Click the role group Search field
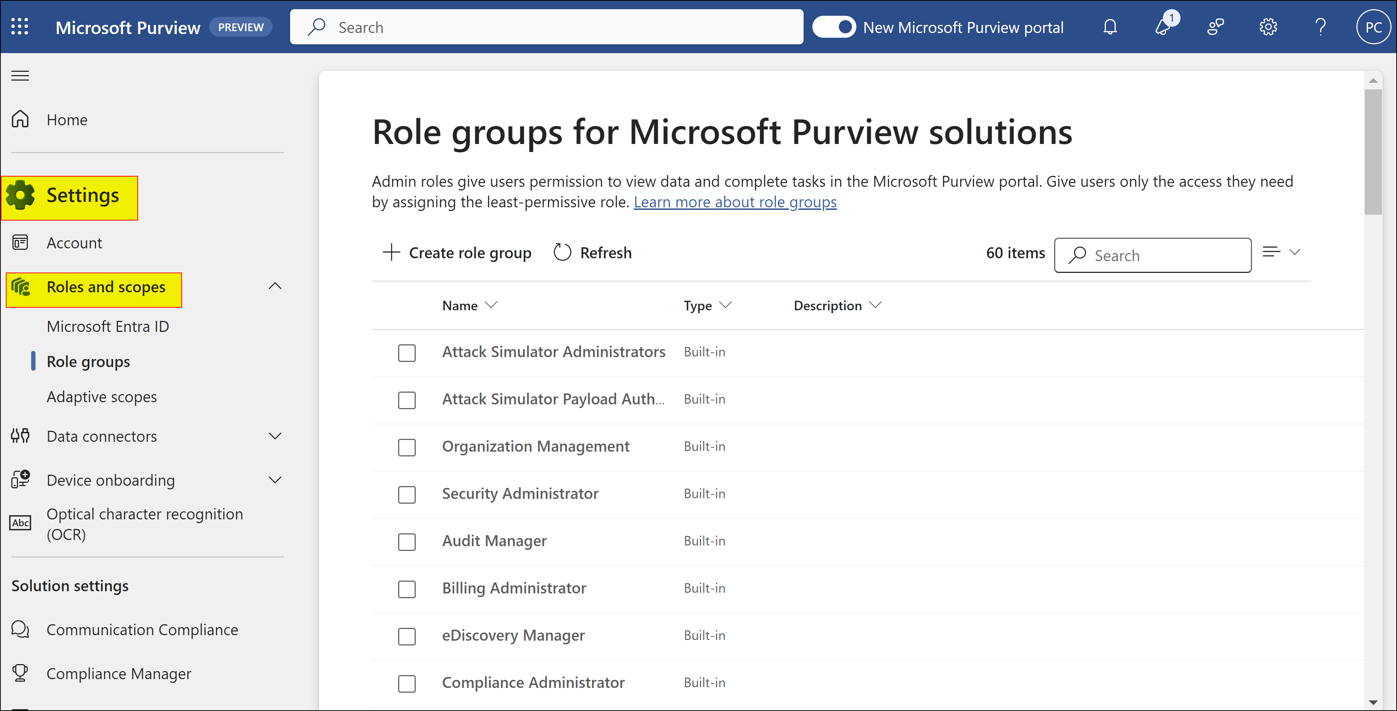The width and height of the screenshot is (1397, 711). [x=1152, y=255]
